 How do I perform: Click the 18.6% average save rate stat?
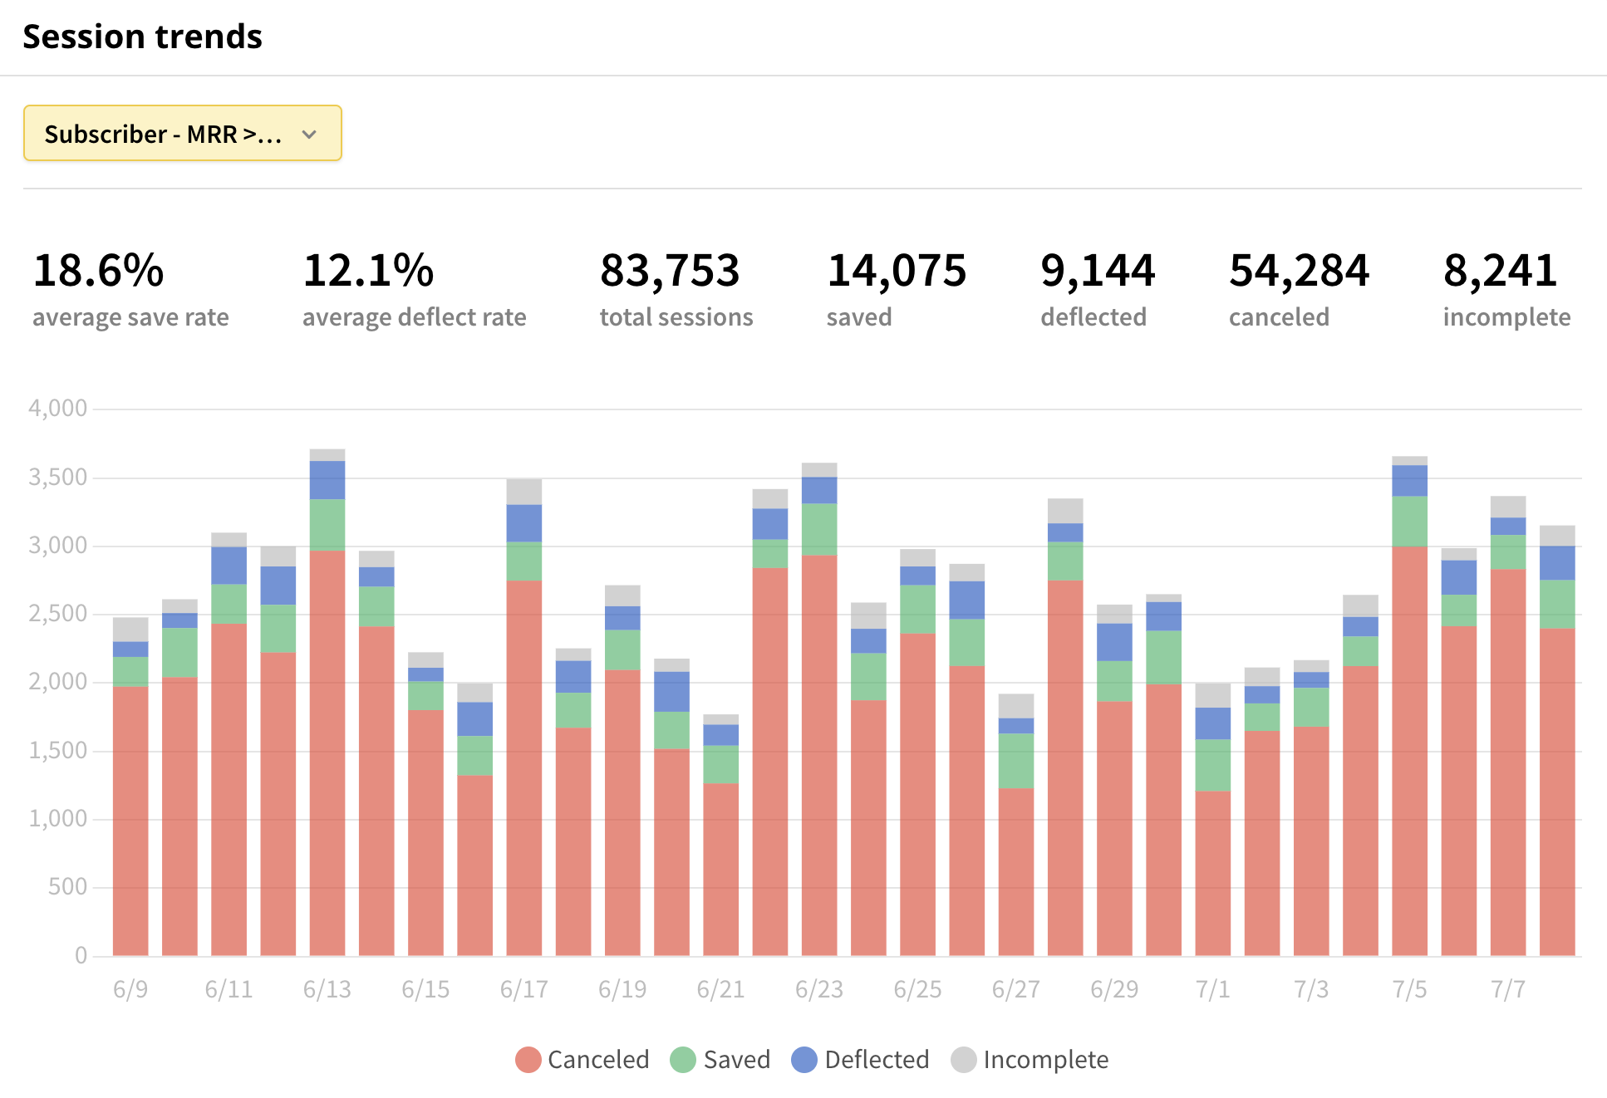99,272
